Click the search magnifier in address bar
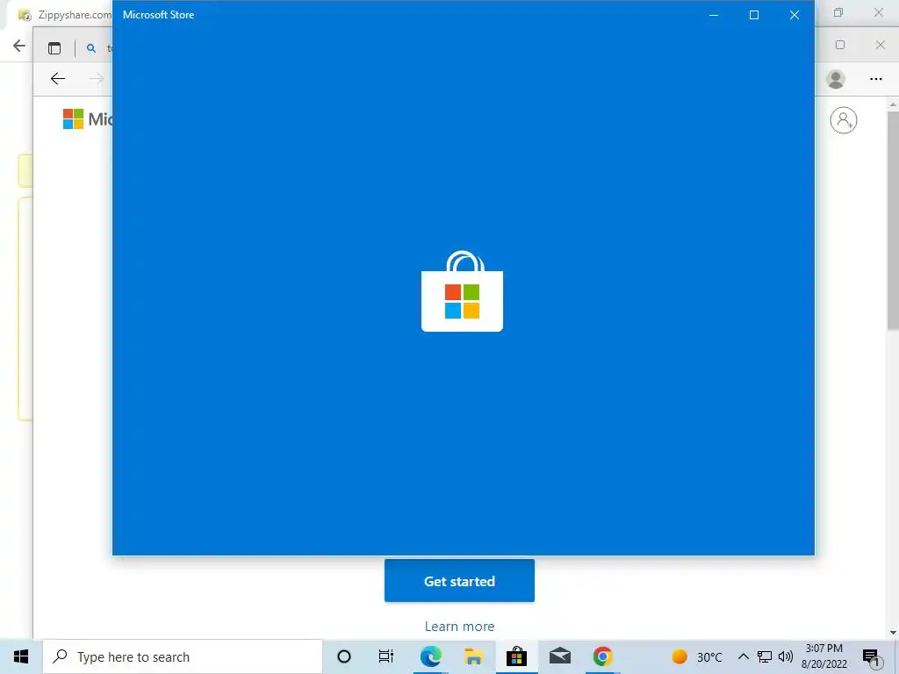The image size is (899, 674). (x=91, y=49)
